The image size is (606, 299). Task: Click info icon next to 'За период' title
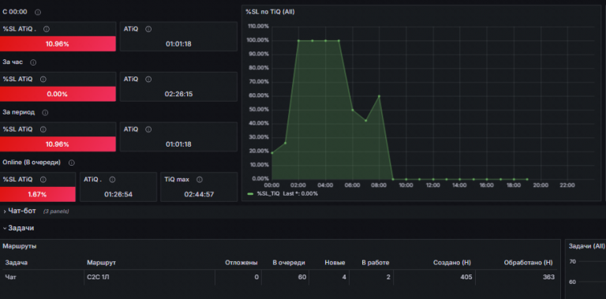[x=45, y=112]
